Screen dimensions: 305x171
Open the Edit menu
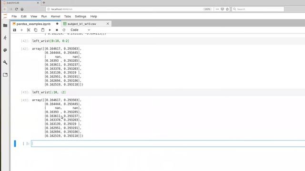23,17
